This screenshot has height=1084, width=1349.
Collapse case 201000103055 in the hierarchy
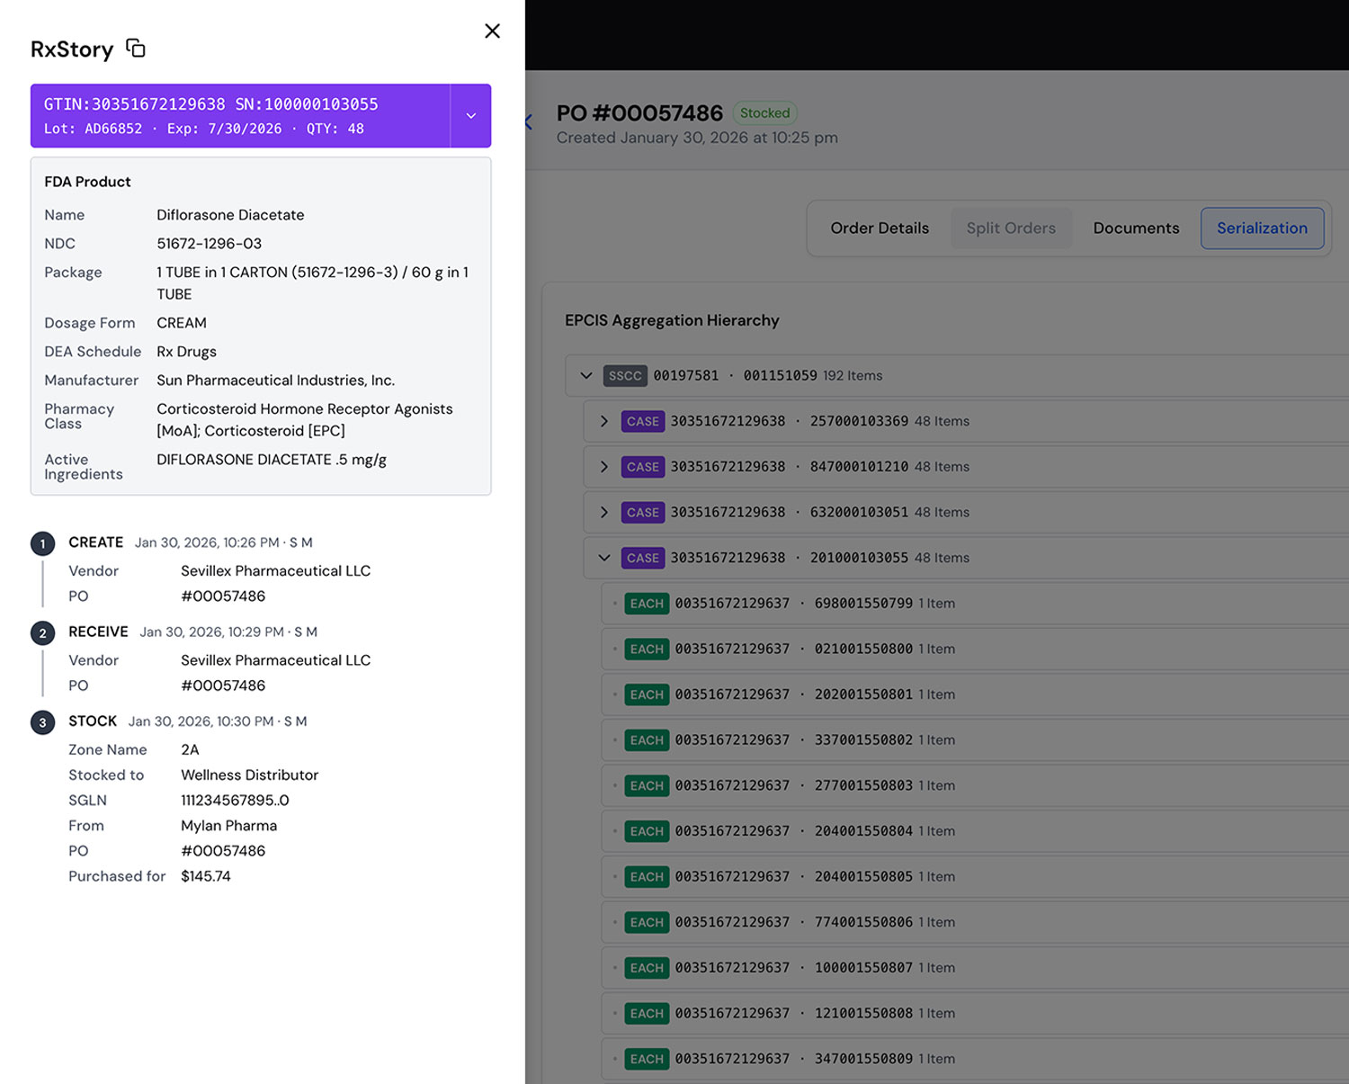point(603,557)
